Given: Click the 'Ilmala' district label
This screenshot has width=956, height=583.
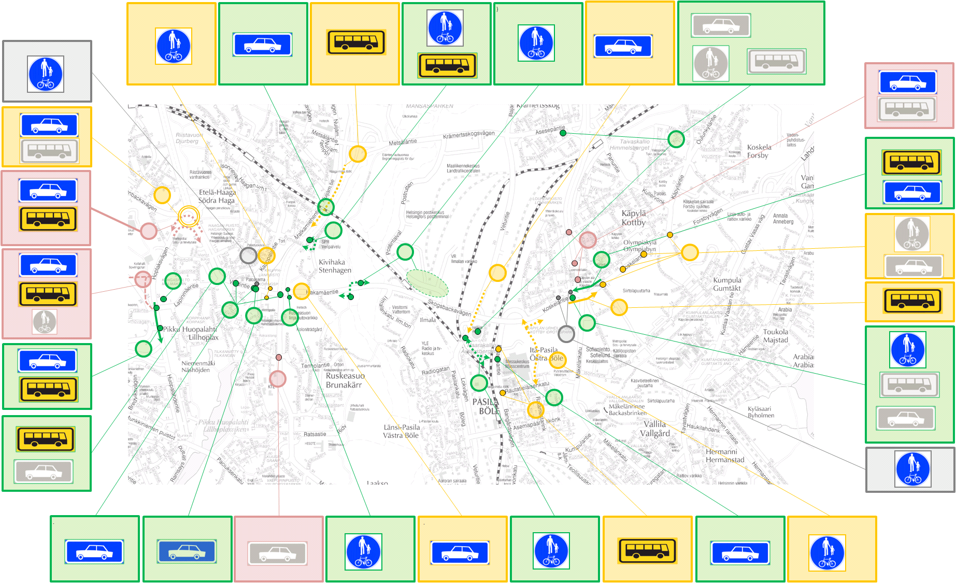Looking at the screenshot, I should click(x=427, y=320).
